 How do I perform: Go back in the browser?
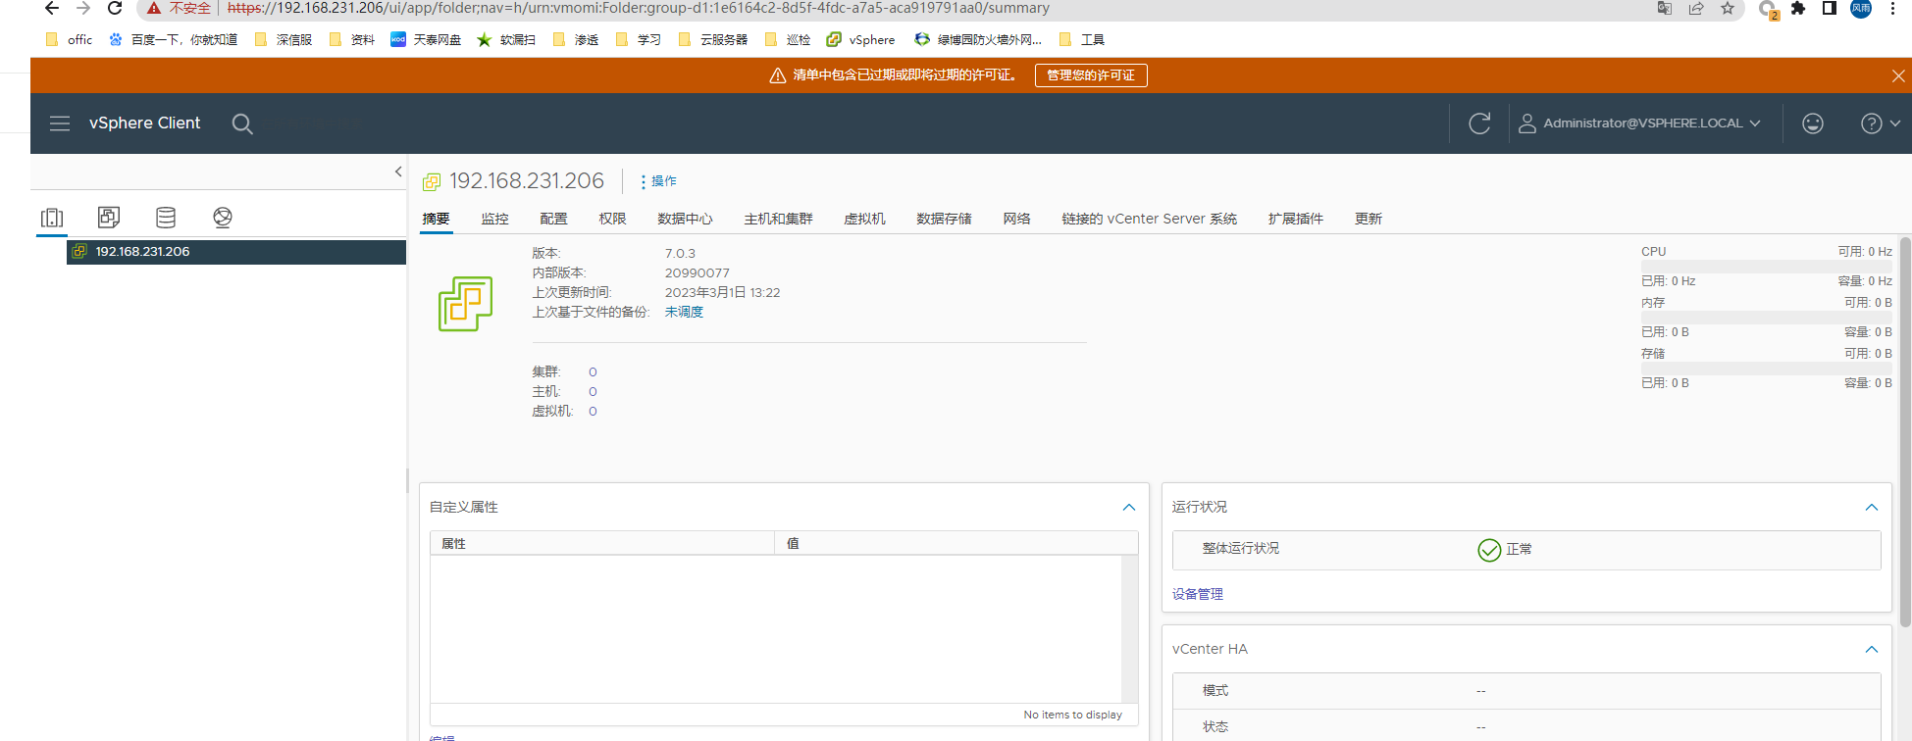(x=52, y=8)
